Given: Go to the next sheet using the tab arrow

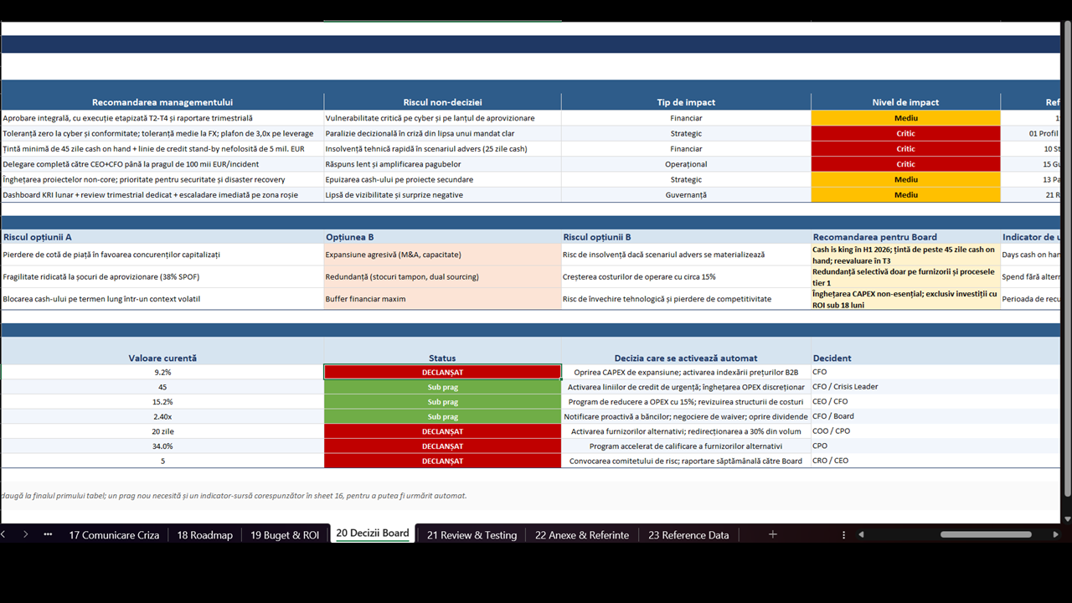Looking at the screenshot, I should 25,534.
